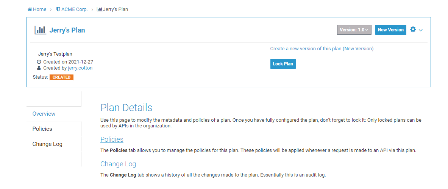
Task: Click the large plan chart icon beside title
Action: click(40, 30)
